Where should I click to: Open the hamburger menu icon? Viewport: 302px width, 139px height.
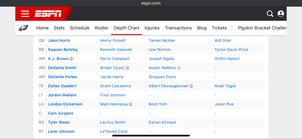(25, 14)
